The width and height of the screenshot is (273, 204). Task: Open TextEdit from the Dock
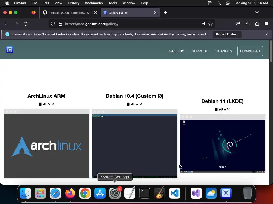click(130, 193)
